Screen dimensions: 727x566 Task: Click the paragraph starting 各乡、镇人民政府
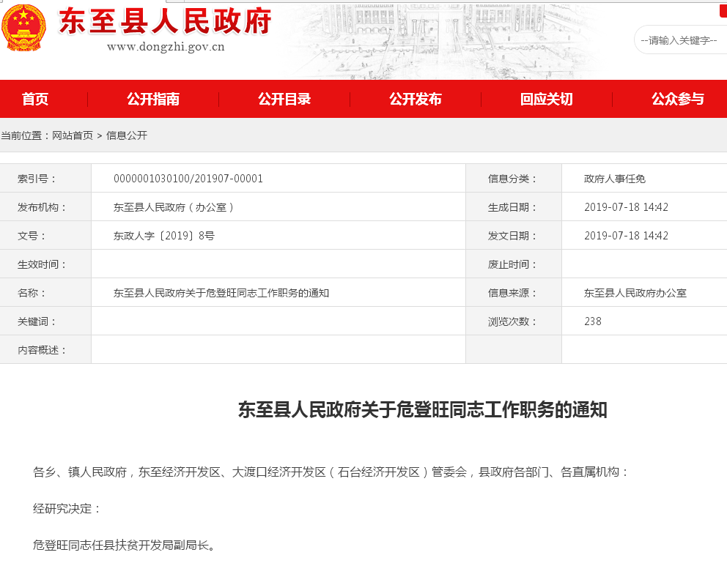coord(331,472)
